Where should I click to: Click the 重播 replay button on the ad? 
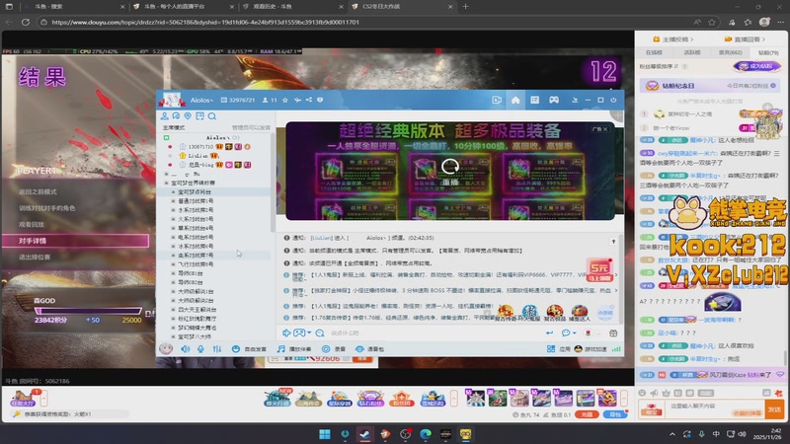[450, 172]
